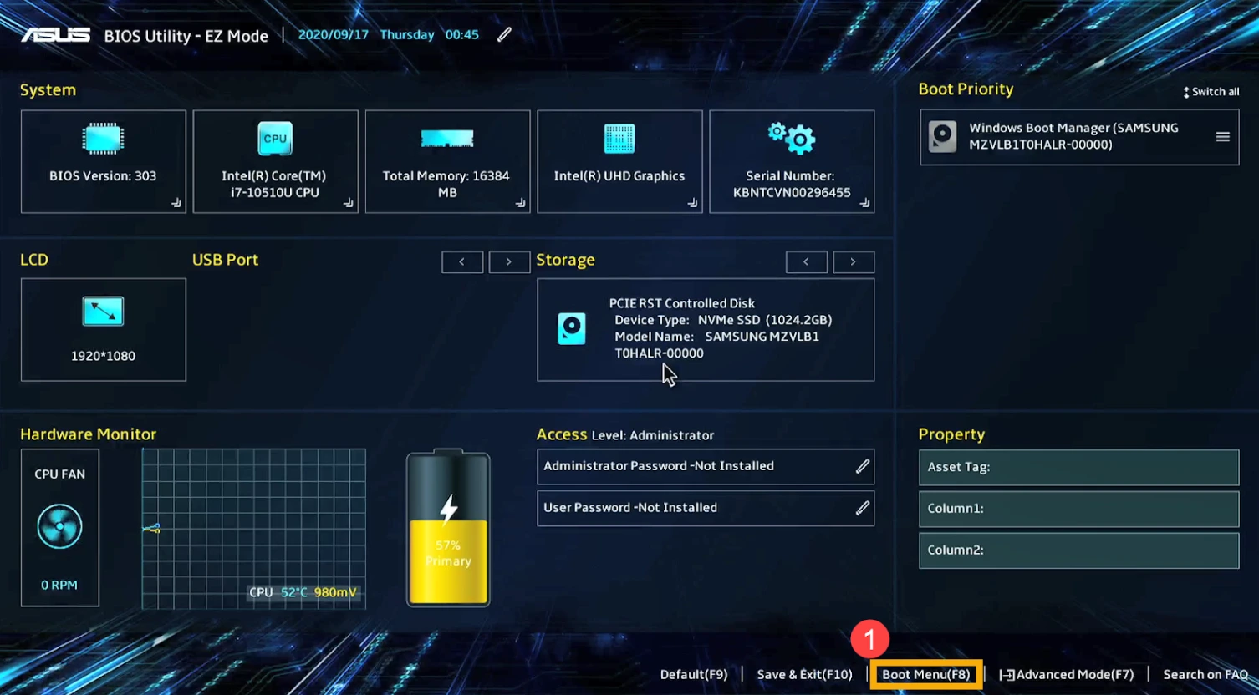Click the pencil icon for User Password
Image resolution: width=1259 pixels, height=695 pixels.
(863, 508)
